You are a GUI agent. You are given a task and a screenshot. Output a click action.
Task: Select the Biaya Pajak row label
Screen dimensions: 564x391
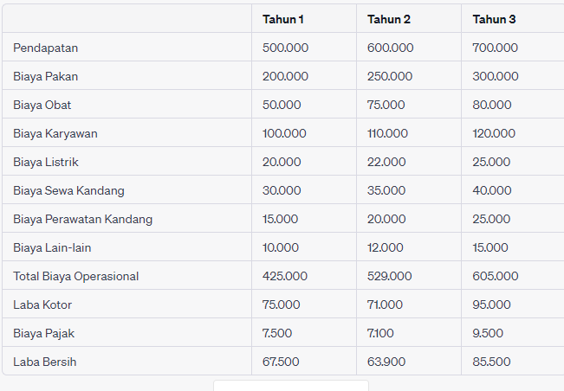pos(43,333)
